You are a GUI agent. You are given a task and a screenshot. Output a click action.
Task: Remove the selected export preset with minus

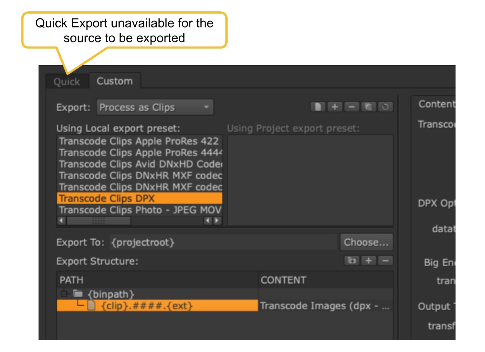[x=352, y=107]
